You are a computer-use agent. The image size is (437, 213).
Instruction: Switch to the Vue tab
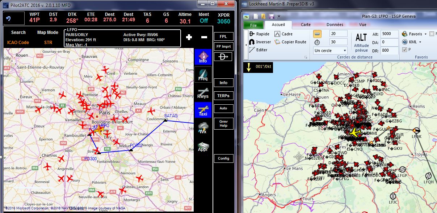coord(362,25)
